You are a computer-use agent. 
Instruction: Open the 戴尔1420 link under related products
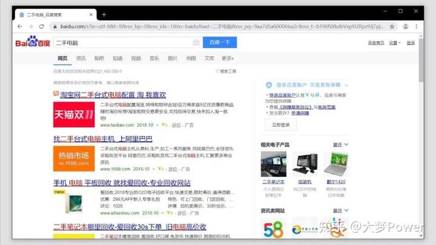point(336,182)
